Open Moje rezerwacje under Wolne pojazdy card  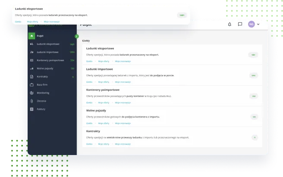(123, 123)
